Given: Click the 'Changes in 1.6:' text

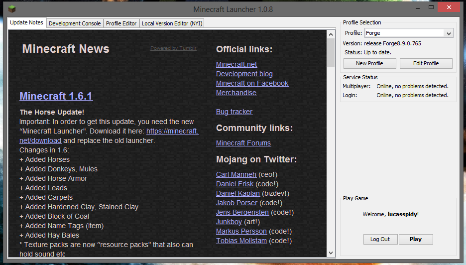Looking at the screenshot, I should click(x=44, y=150).
